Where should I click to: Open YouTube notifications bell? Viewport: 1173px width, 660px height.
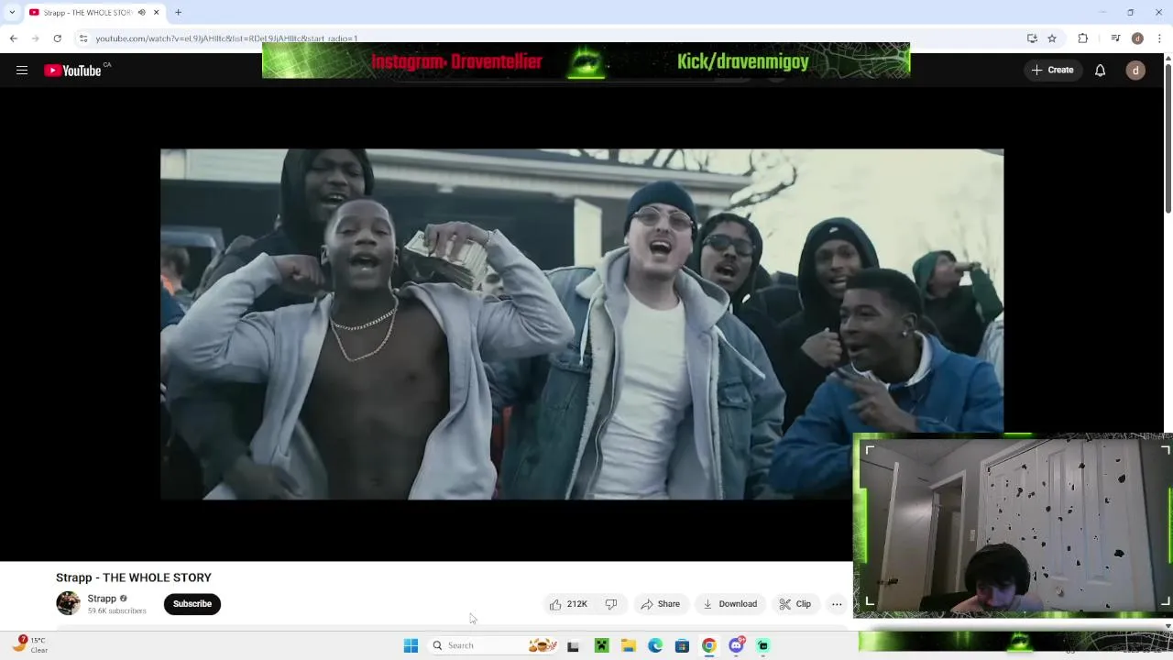1100,71
